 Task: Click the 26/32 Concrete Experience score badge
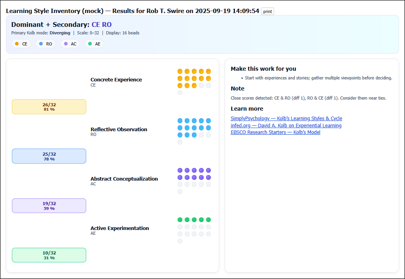(49, 107)
